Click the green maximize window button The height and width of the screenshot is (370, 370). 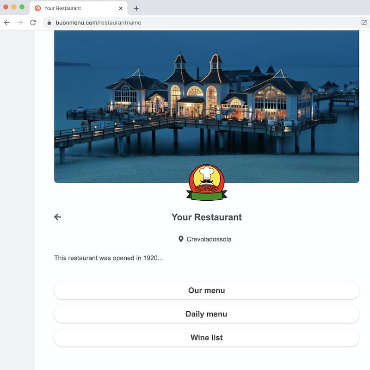[22, 7]
